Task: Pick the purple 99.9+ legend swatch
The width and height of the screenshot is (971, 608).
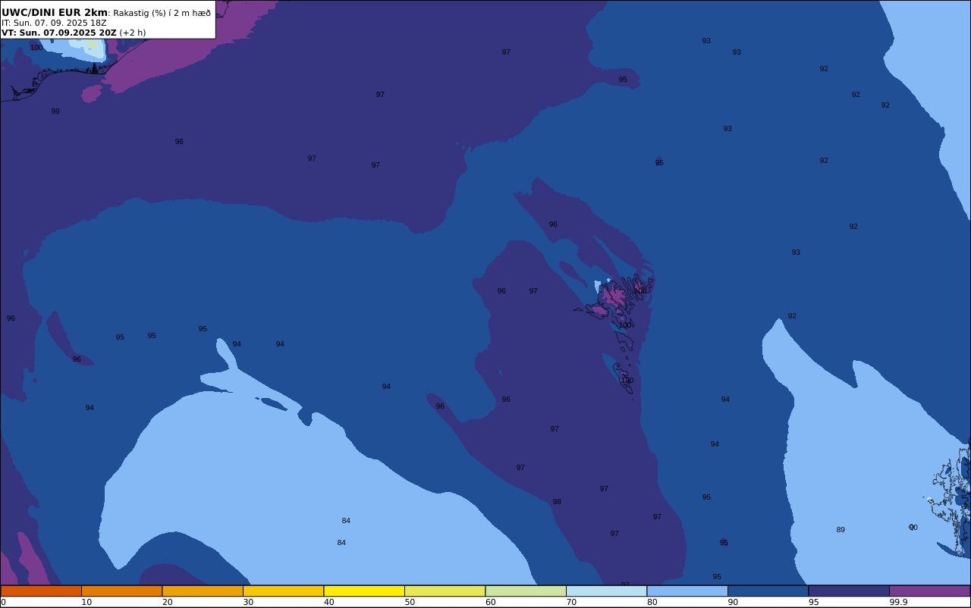Action: [929, 591]
